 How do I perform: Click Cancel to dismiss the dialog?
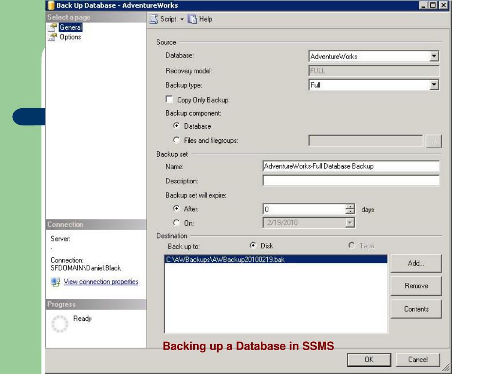coord(418,359)
